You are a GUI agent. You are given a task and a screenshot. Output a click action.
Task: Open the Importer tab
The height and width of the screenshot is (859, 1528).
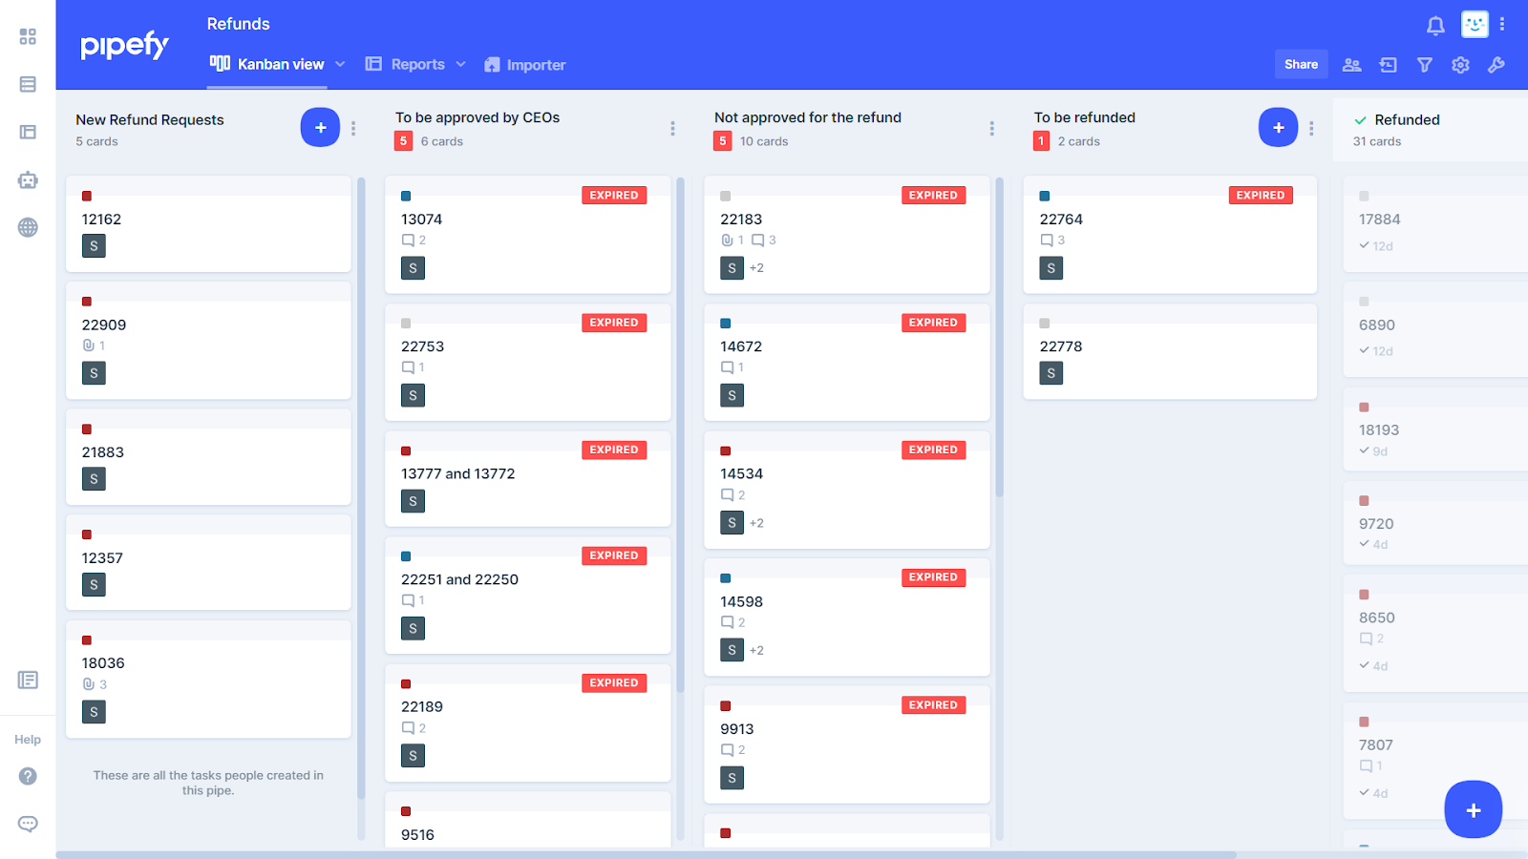point(525,65)
